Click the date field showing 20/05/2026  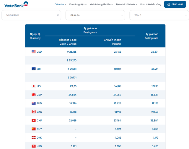pos(31,15)
